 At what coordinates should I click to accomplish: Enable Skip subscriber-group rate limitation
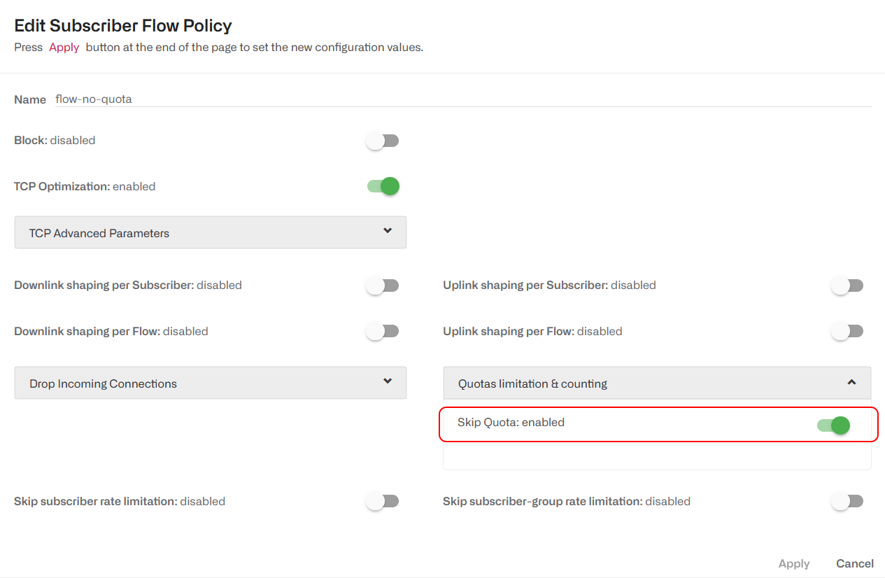point(847,500)
